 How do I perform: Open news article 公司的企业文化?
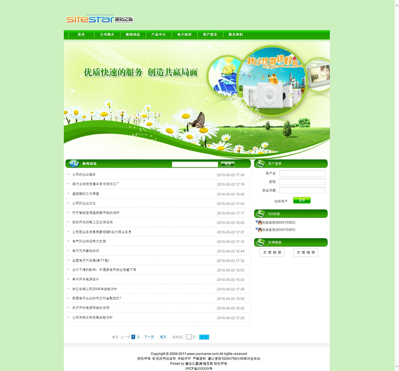click(84, 203)
